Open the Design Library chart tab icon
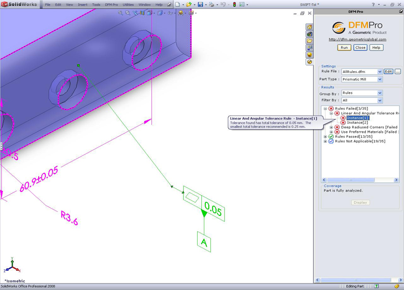Image resolution: width=404 pixels, height=290 pixels. tap(309, 34)
